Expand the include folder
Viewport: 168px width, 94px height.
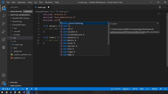coord(20,35)
